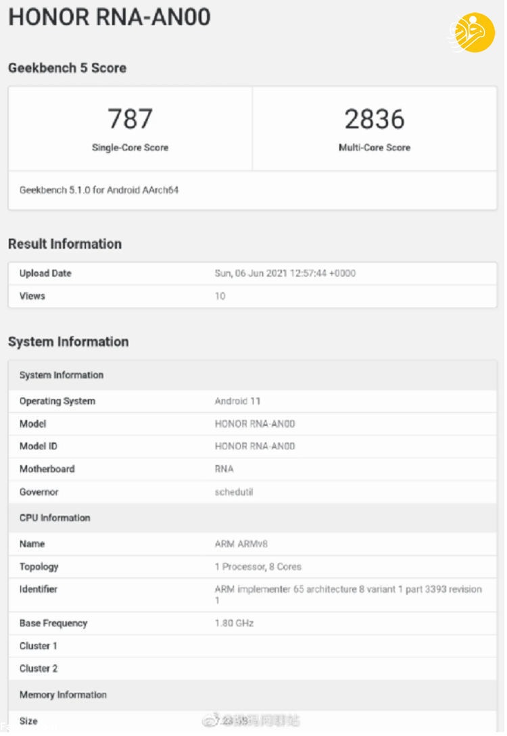Click the Model row label
Viewport: 507px width, 736px height.
[33, 424]
